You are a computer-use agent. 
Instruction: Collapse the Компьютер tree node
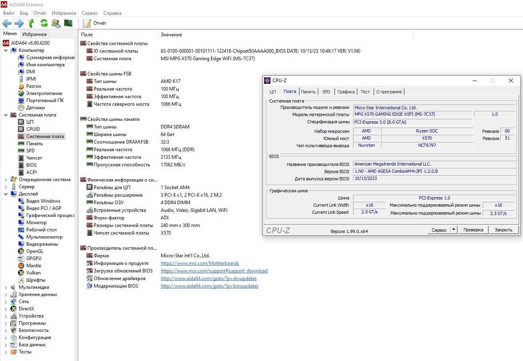pos(6,50)
